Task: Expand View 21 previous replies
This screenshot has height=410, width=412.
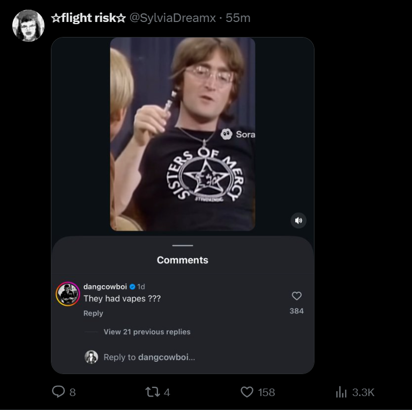Action: point(147,332)
